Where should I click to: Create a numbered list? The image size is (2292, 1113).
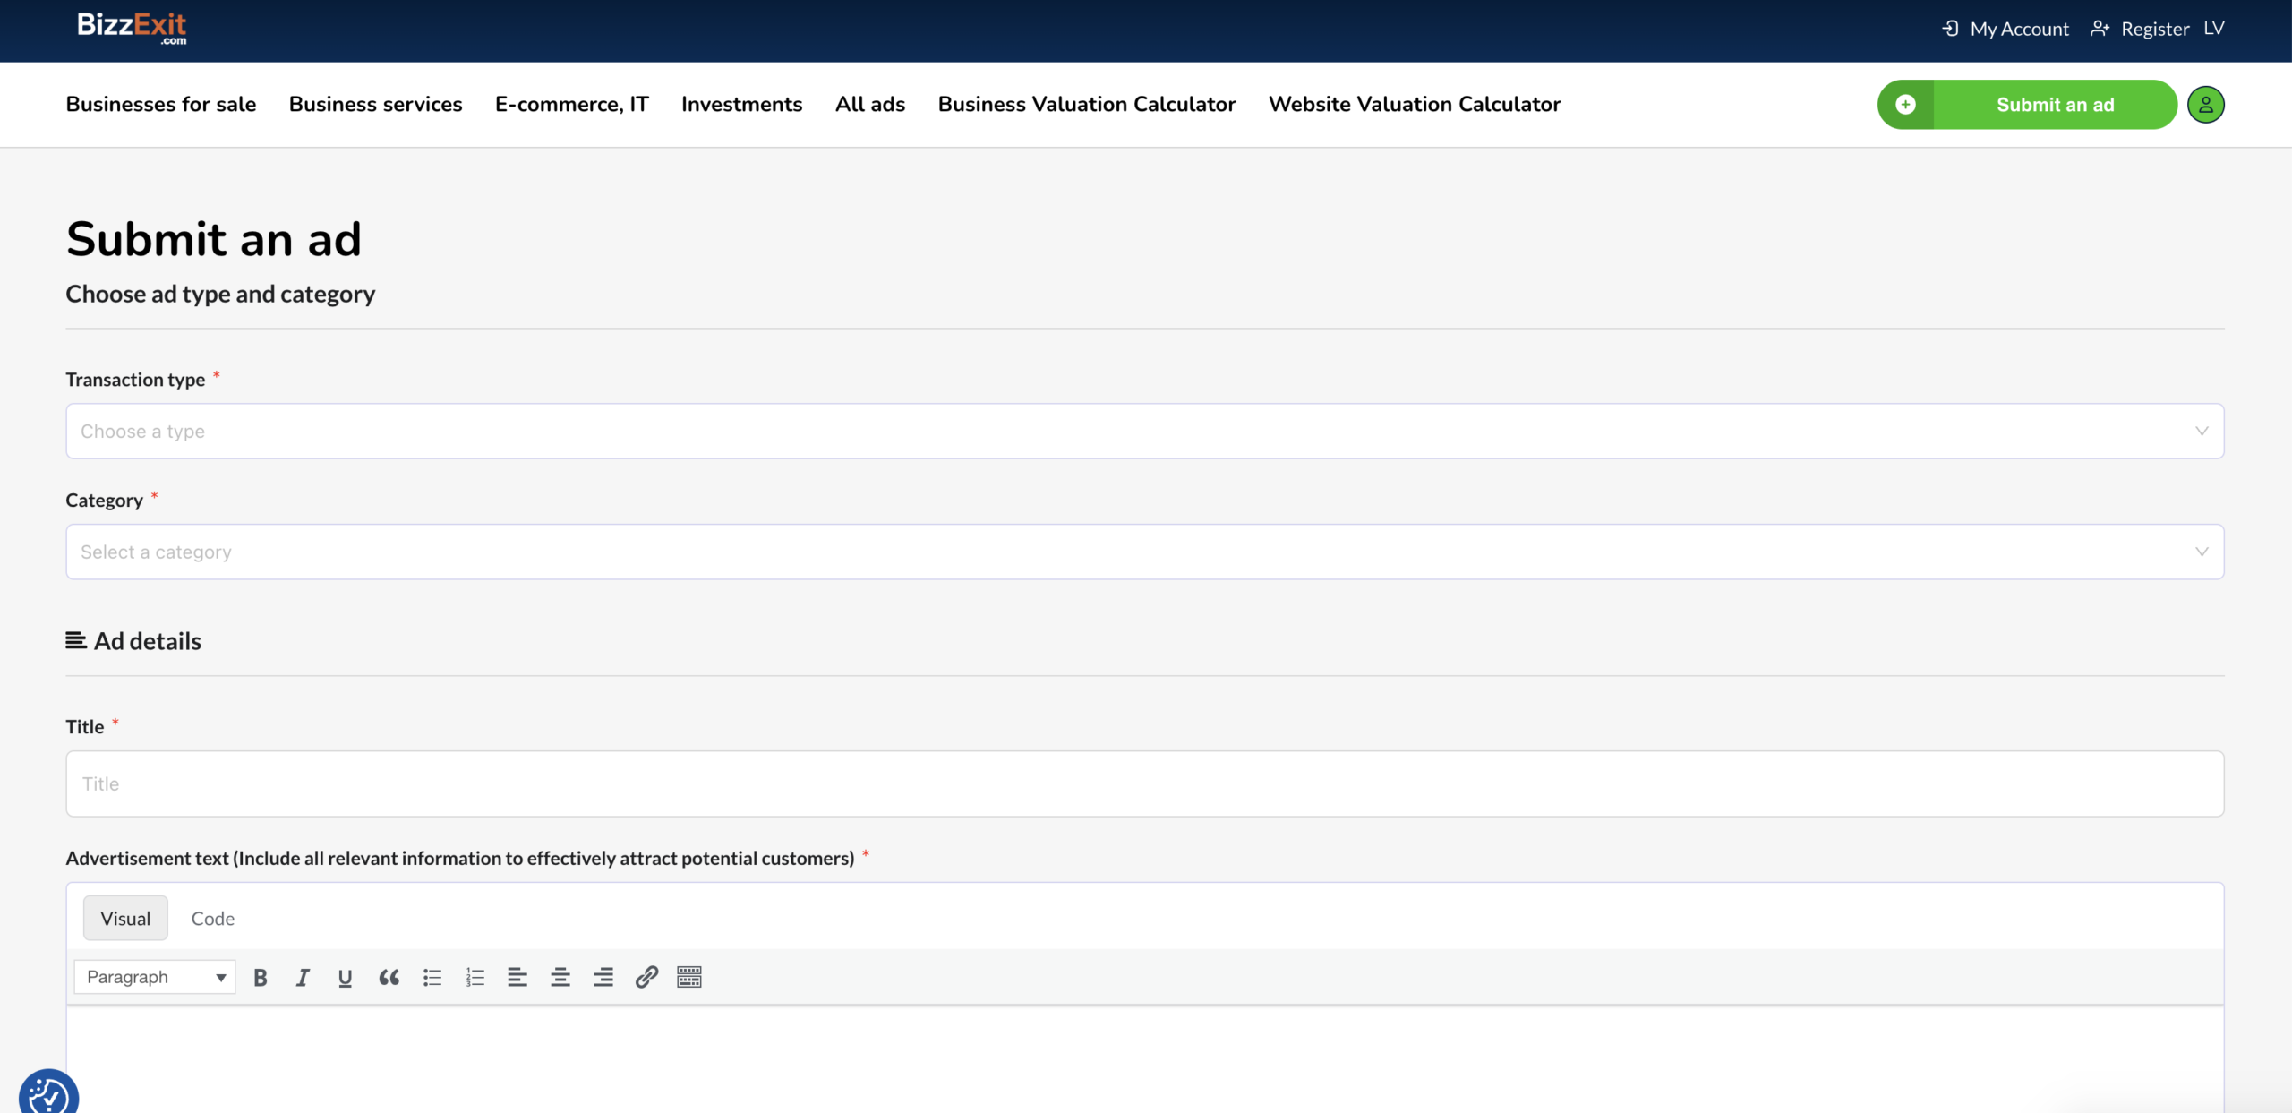coord(475,977)
